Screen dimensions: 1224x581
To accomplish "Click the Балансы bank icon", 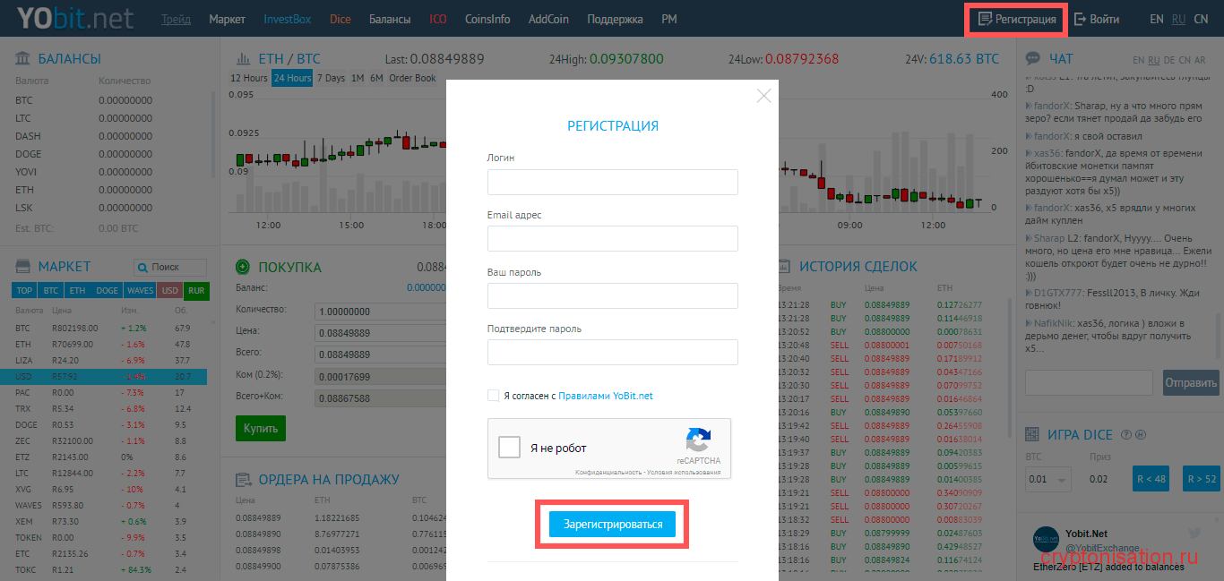I will [x=23, y=59].
